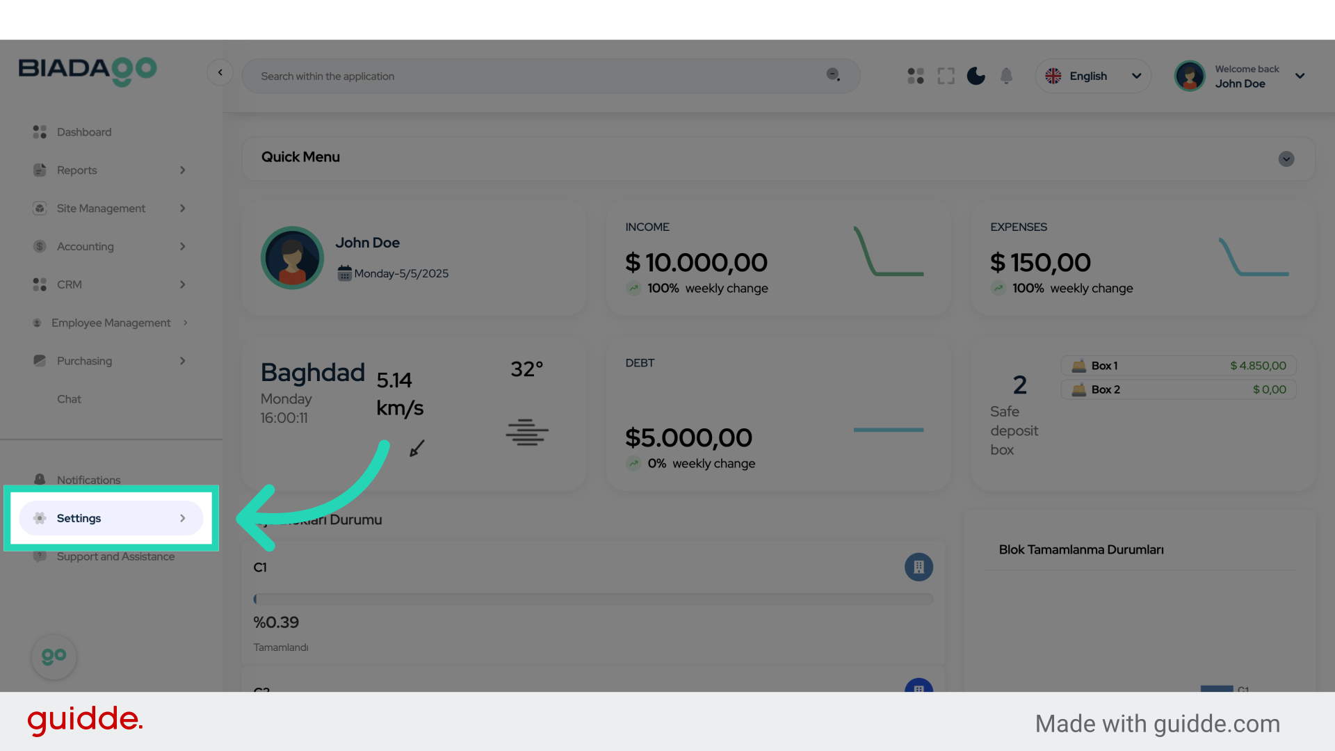Open the apps grid icon in header

pyautogui.click(x=916, y=76)
